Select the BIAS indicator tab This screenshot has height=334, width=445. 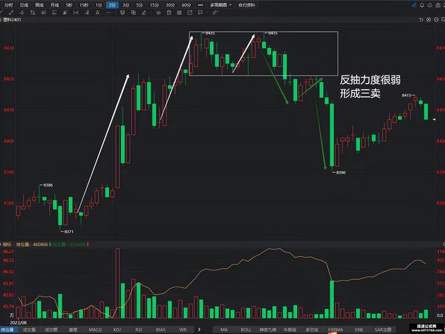(x=161, y=329)
